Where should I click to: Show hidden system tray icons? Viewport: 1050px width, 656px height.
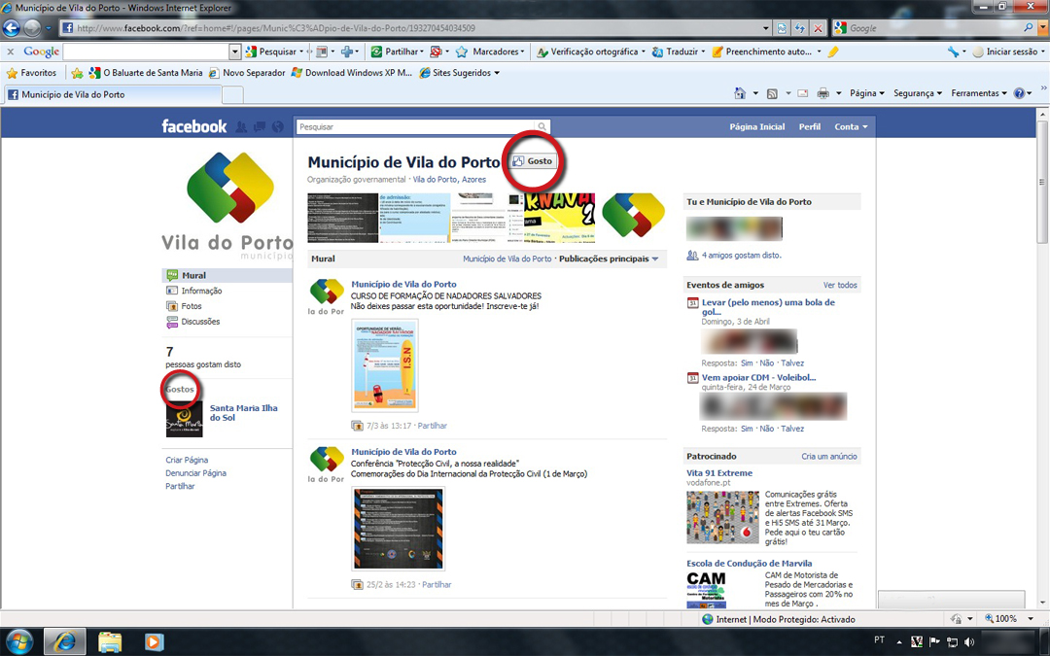(x=899, y=642)
